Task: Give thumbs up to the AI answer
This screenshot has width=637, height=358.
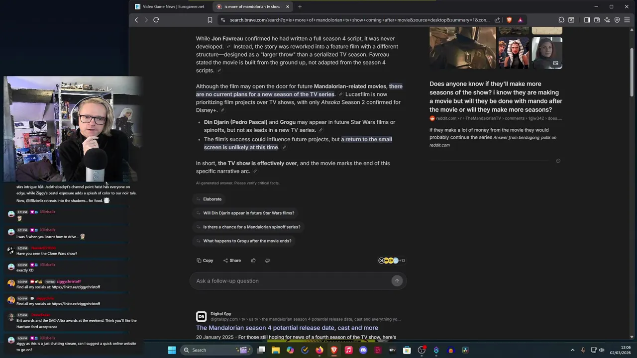Action: [x=253, y=261]
